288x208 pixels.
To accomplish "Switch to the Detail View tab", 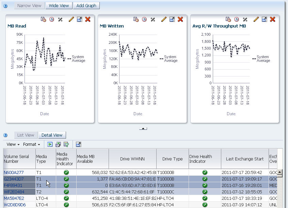I will coord(52,135).
